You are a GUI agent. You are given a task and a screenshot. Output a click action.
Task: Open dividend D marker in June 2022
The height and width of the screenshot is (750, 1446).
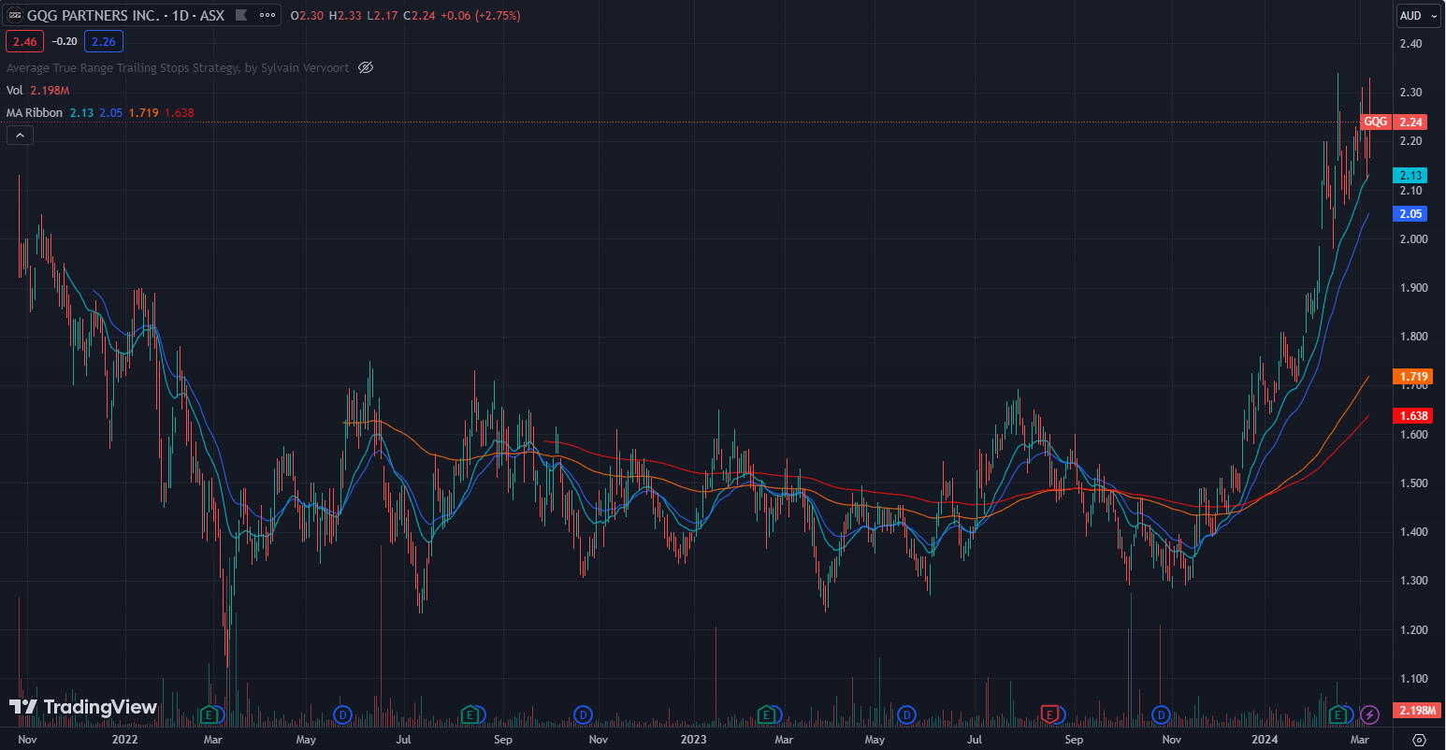(x=342, y=715)
